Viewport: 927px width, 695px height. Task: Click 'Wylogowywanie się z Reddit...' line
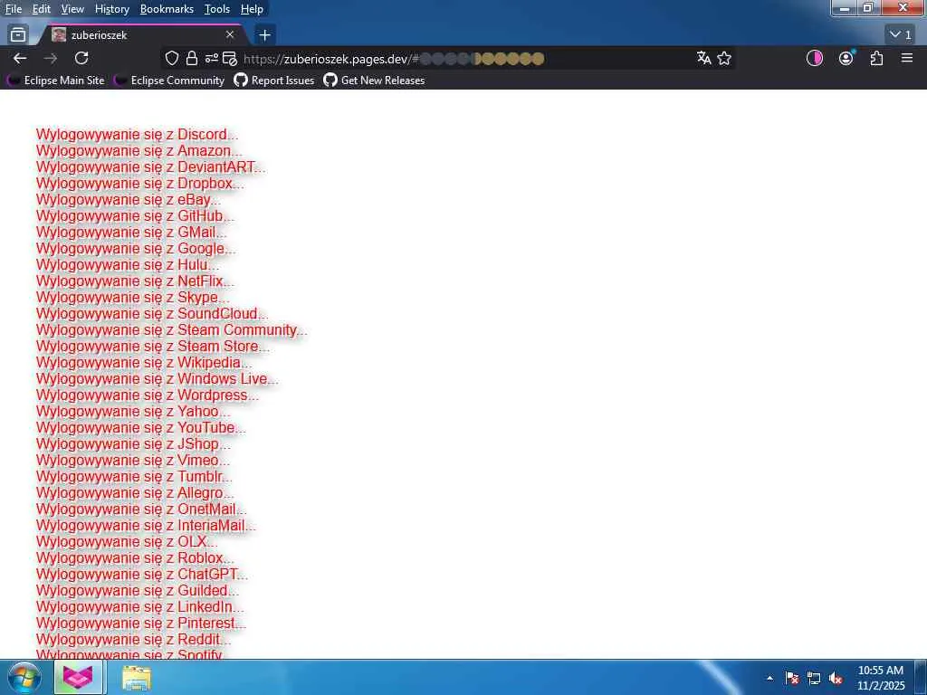click(133, 639)
